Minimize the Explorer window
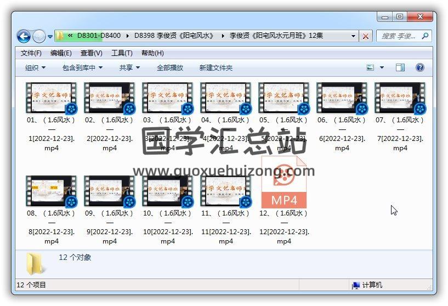The width and height of the screenshot is (448, 306). (385, 17)
